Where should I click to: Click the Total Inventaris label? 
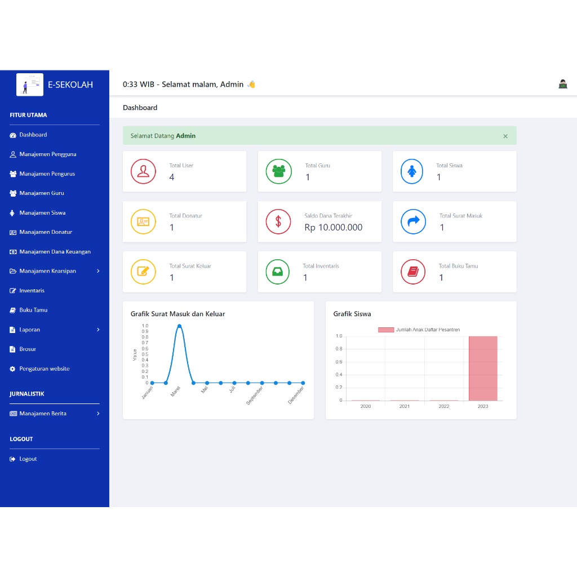pyautogui.click(x=321, y=267)
